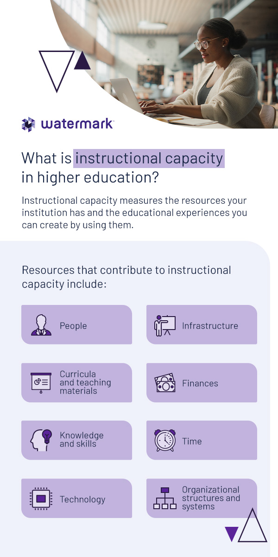The height and width of the screenshot is (557, 278).
Task: Select the Infrastructure label text
Action: pos(210,326)
